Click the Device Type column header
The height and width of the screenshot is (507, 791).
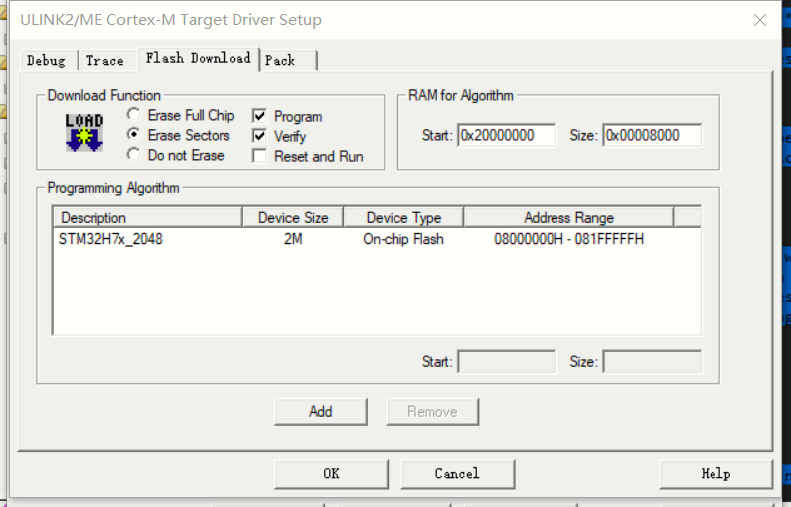[x=403, y=218]
